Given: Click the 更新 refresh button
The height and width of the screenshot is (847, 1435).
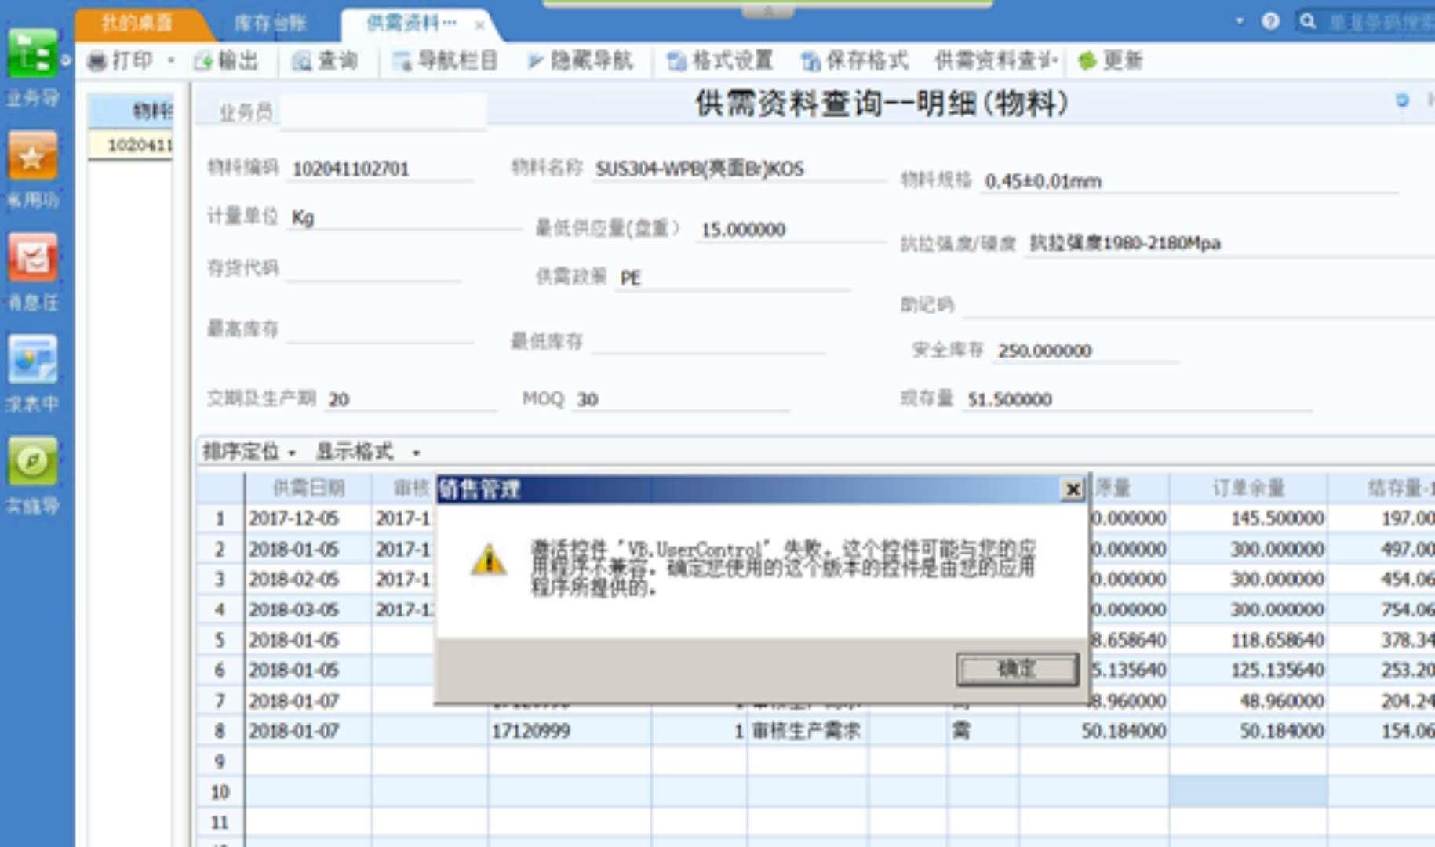Looking at the screenshot, I should coord(1110,61).
